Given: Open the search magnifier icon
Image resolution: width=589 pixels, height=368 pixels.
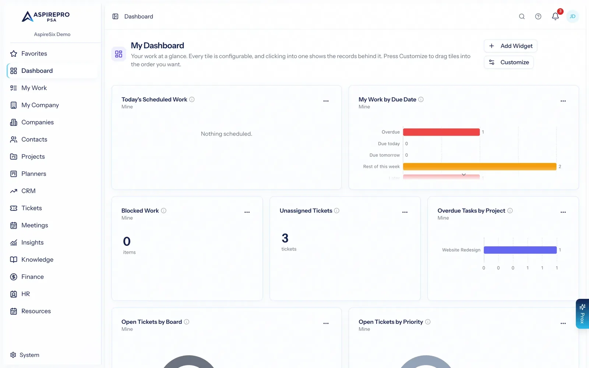Looking at the screenshot, I should point(522,17).
